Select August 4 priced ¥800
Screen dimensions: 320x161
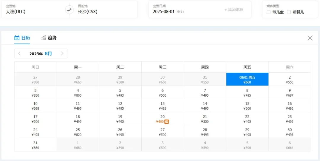click(78, 92)
